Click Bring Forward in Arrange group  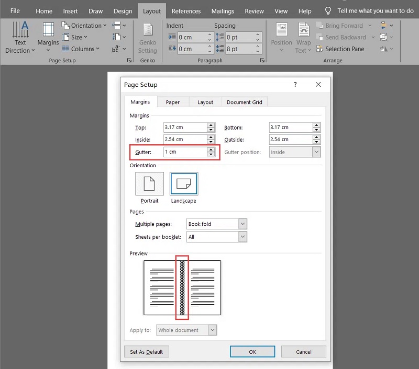pos(339,26)
